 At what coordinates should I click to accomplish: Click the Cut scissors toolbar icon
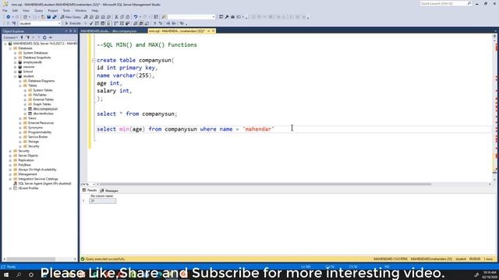tap(116, 17)
